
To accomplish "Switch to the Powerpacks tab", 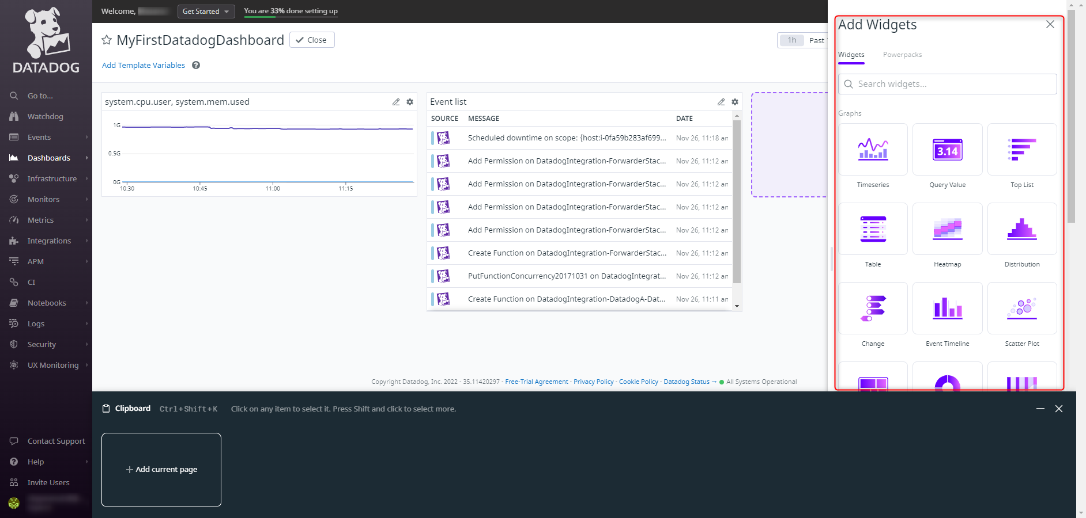I will [x=902, y=55].
